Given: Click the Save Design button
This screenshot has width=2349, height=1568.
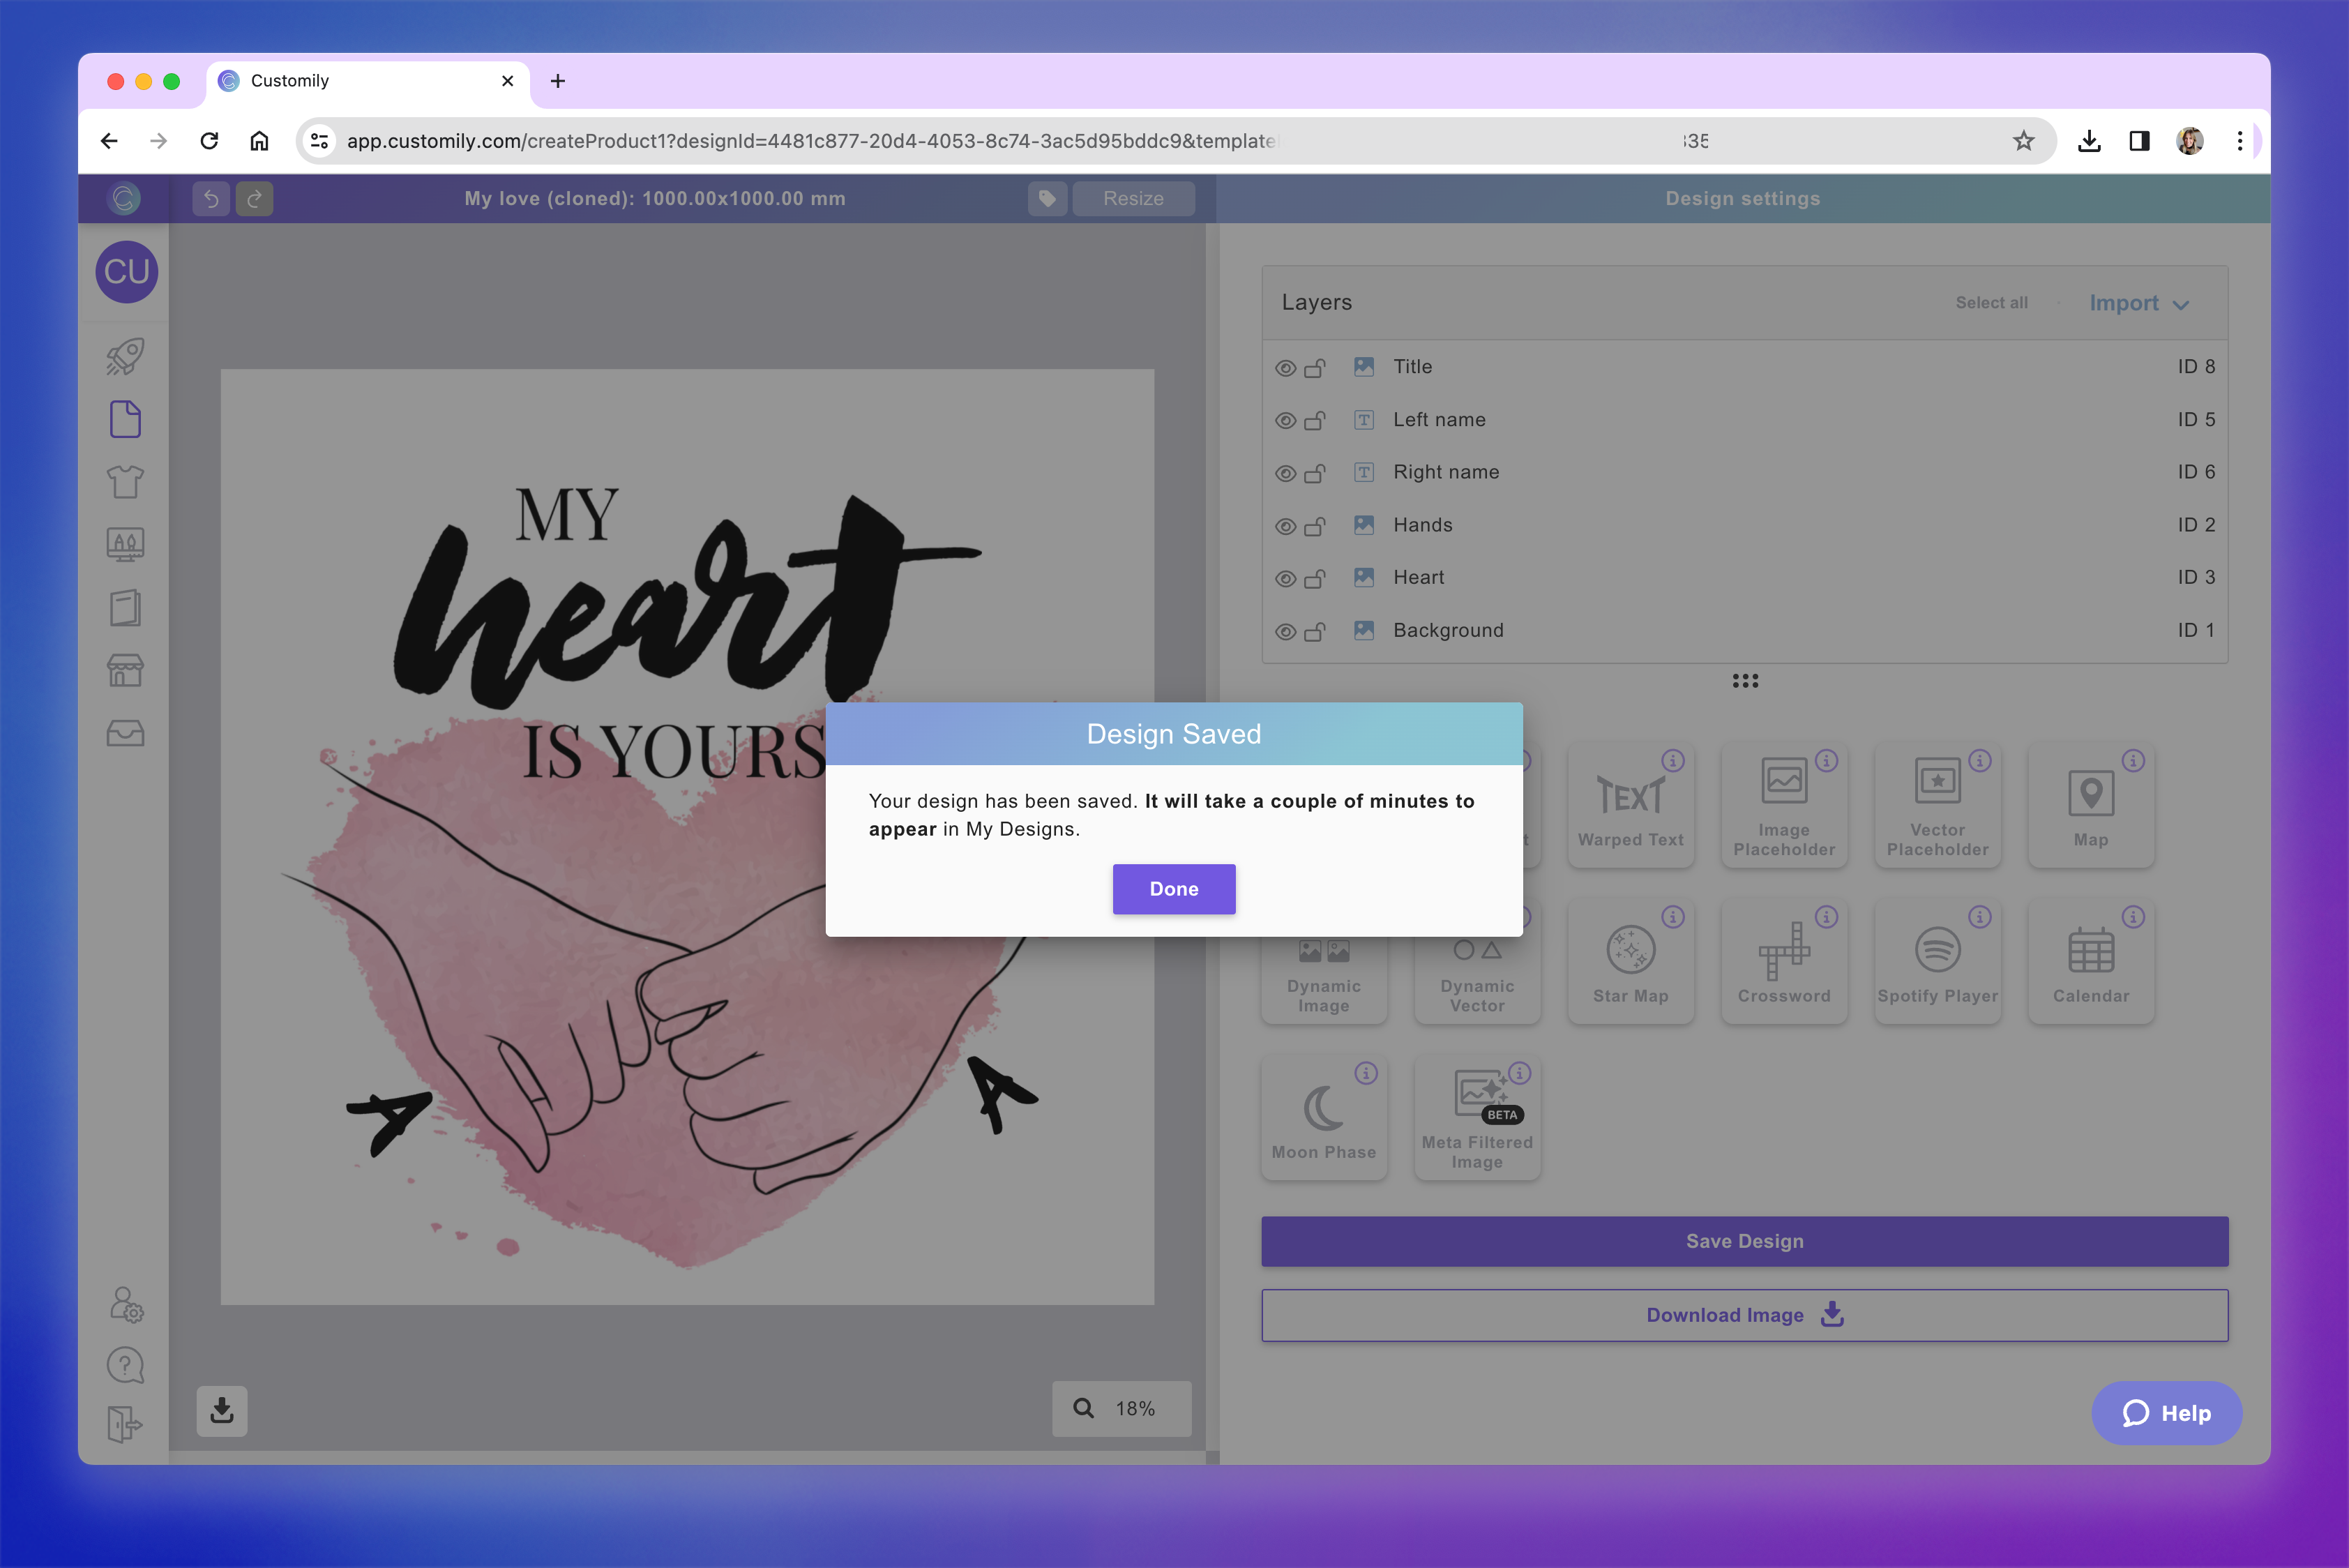Looking at the screenshot, I should (x=1744, y=1241).
